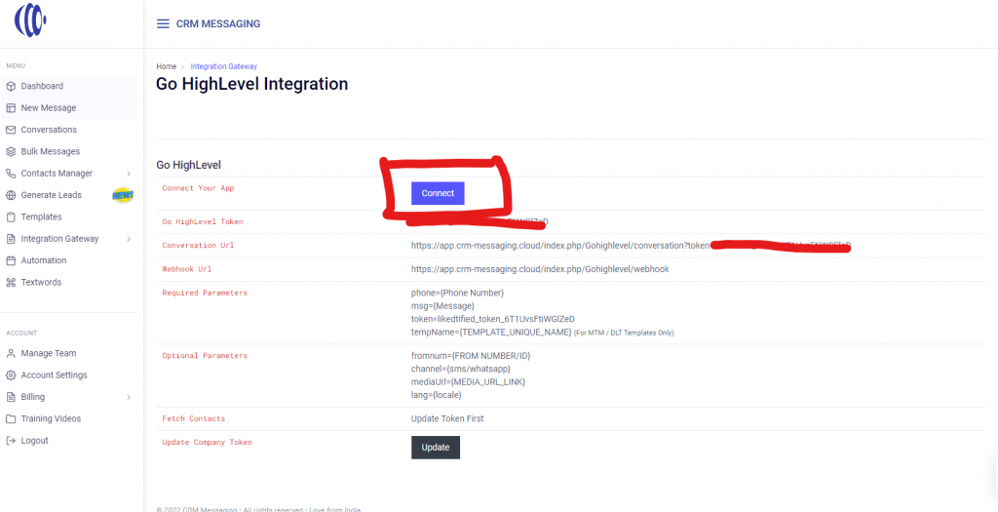Viewport: 998px width, 512px height.
Task: Click the fromnum={FROM NUMBER/ID} parameter
Action: click(x=471, y=355)
